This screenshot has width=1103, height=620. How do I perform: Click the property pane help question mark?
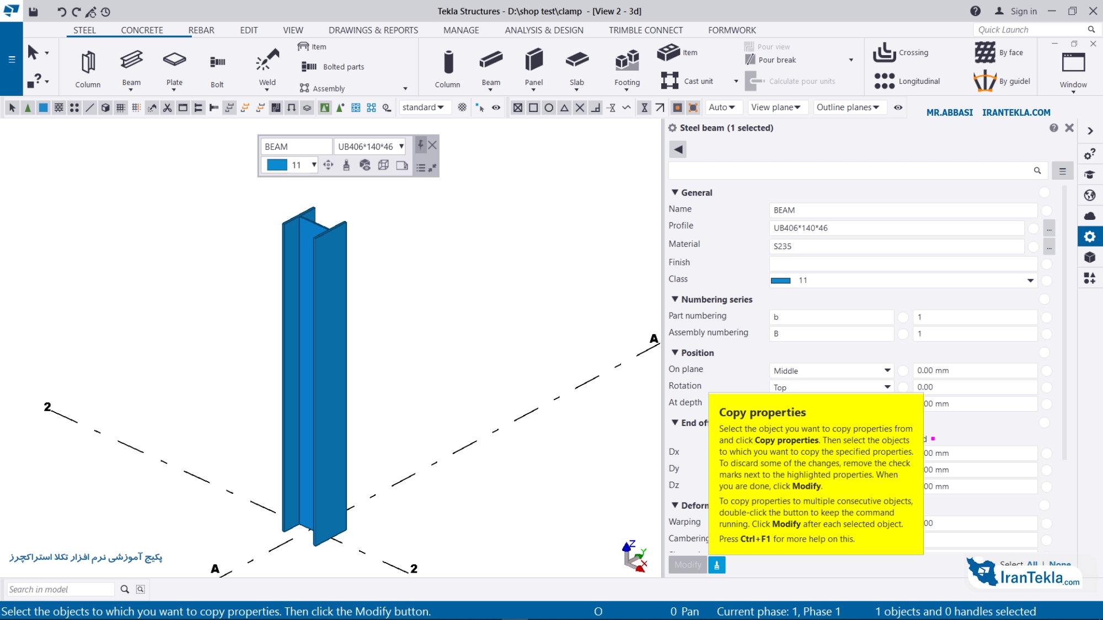[1054, 128]
